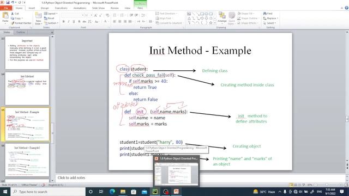
Task: Open Font name combo box
Action: [73, 15]
